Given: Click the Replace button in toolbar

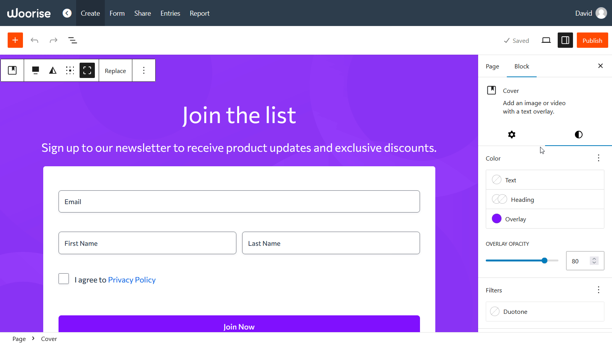Looking at the screenshot, I should [x=116, y=71].
